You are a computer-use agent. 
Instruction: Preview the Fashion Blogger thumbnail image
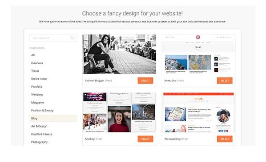[x=119, y=54]
